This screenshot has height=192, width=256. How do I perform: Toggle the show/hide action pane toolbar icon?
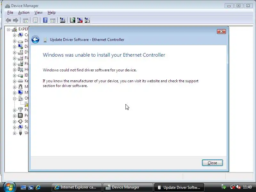click(53, 20)
